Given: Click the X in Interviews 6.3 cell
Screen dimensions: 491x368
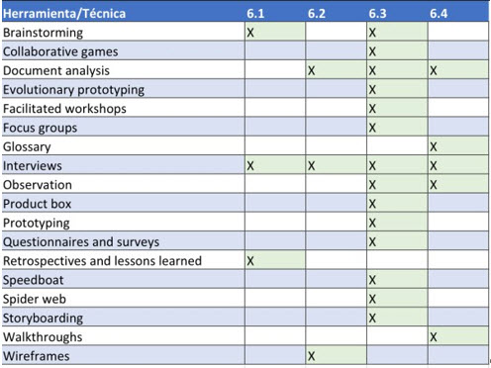Looking at the screenshot, I should pos(372,166).
